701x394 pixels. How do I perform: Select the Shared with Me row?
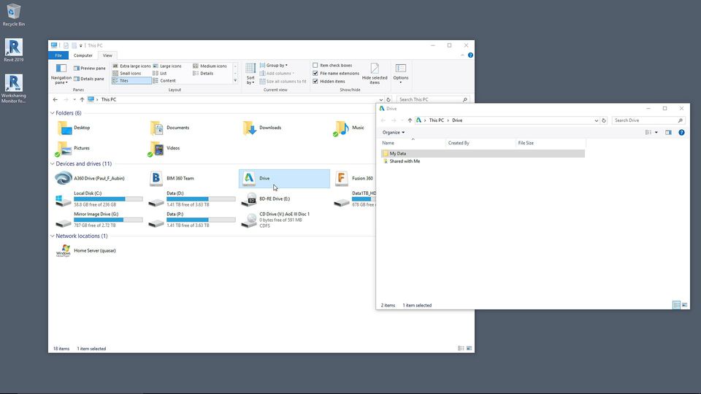point(483,161)
